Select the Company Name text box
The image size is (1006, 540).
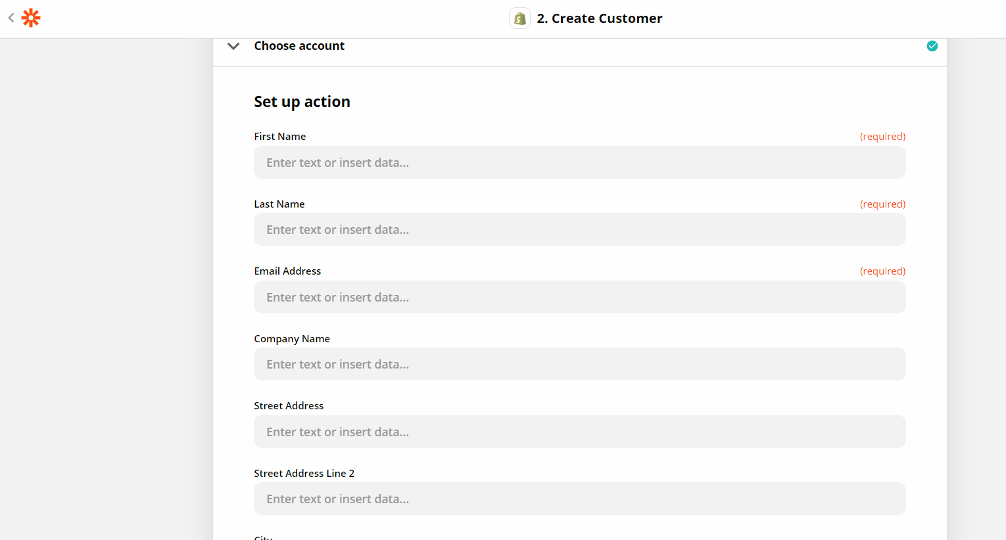pyautogui.click(x=579, y=365)
